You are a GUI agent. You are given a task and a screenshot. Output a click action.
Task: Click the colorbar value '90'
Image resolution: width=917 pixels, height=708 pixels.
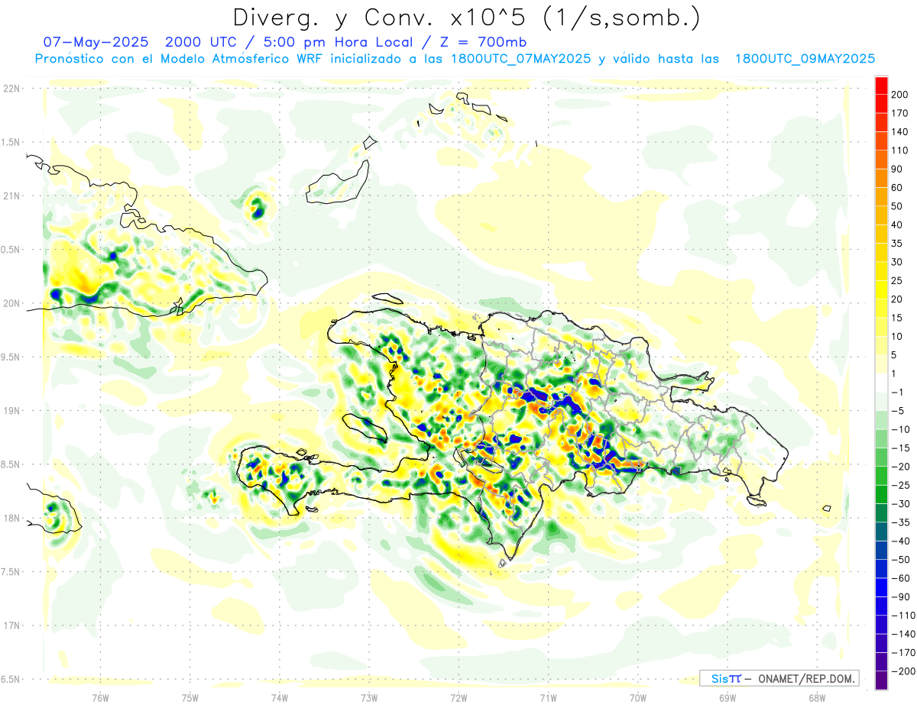point(897,169)
